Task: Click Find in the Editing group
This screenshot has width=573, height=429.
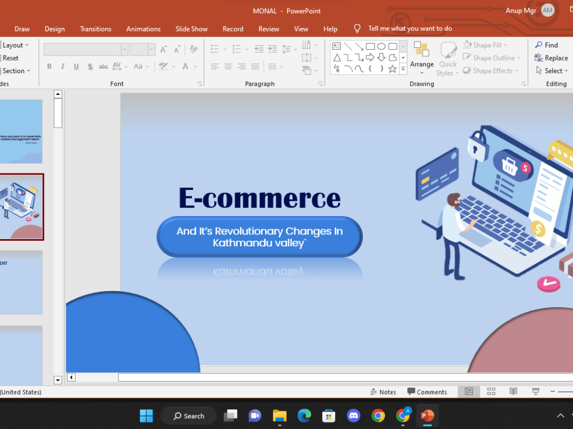Action: 547,45
